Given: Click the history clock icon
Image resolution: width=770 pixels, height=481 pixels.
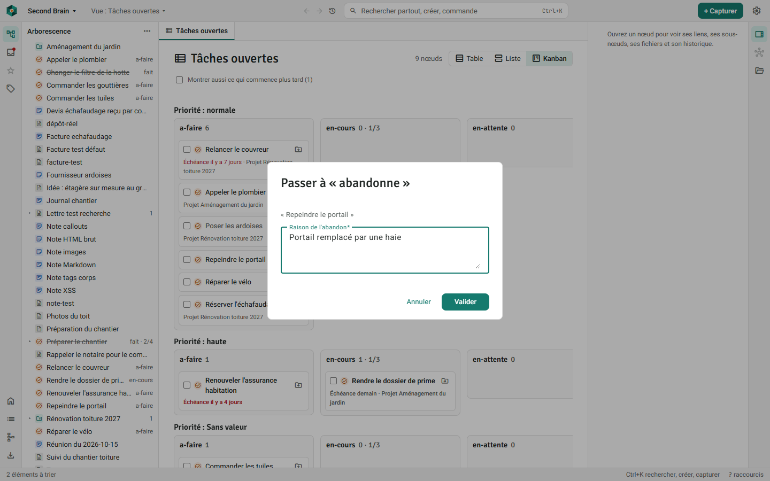Looking at the screenshot, I should (x=332, y=11).
